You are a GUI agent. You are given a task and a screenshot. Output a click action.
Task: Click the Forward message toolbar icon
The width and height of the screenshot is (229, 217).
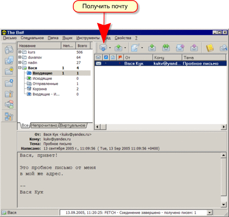coord(180,48)
